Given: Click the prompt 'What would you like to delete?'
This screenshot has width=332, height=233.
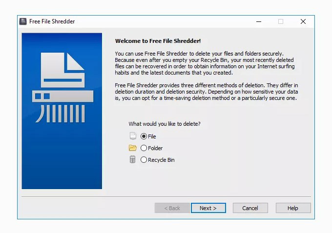Looking at the screenshot, I should [165, 124].
